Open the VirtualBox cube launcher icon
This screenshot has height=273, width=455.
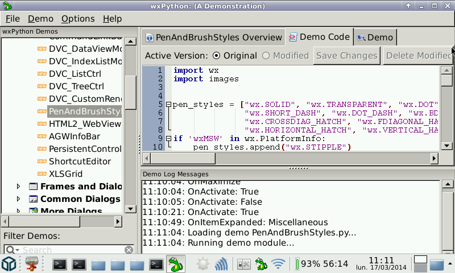(x=10, y=264)
